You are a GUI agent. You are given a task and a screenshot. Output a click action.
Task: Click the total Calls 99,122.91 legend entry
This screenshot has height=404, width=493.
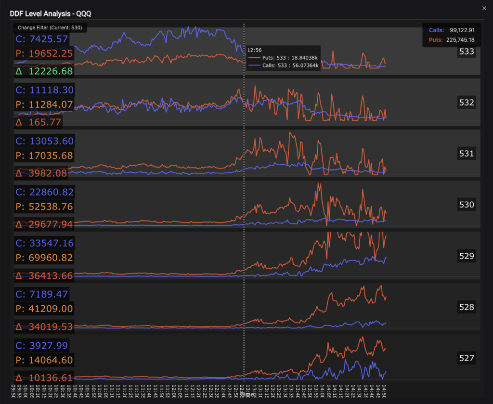452,30
